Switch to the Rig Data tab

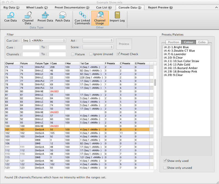point(11,7)
